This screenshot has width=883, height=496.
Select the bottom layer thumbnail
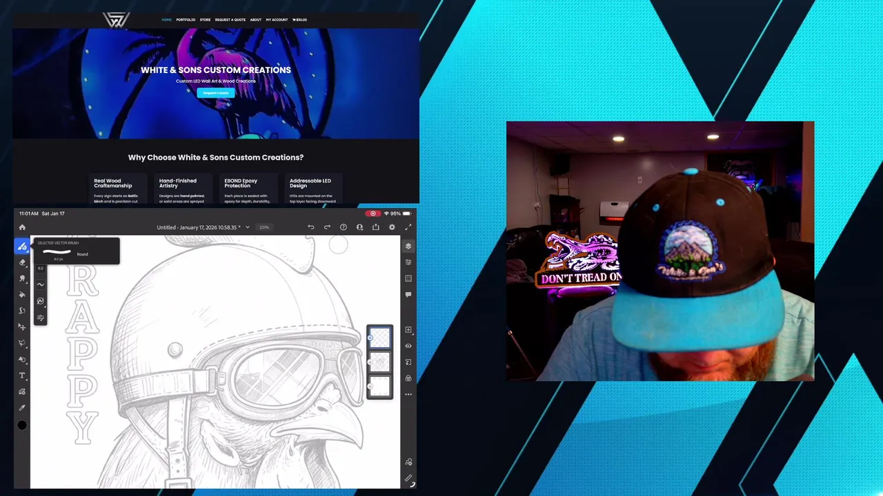click(x=380, y=386)
